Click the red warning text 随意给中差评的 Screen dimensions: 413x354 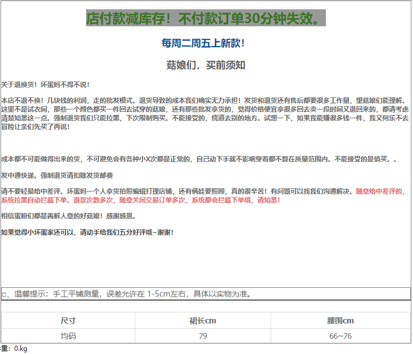coord(380,191)
